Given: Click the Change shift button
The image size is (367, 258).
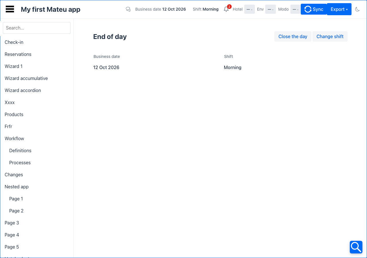Looking at the screenshot, I should tap(330, 36).
